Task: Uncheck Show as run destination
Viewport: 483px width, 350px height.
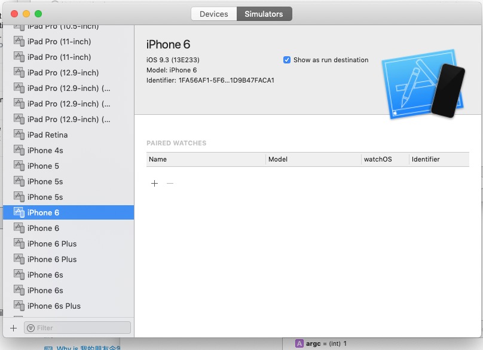Action: pos(288,60)
